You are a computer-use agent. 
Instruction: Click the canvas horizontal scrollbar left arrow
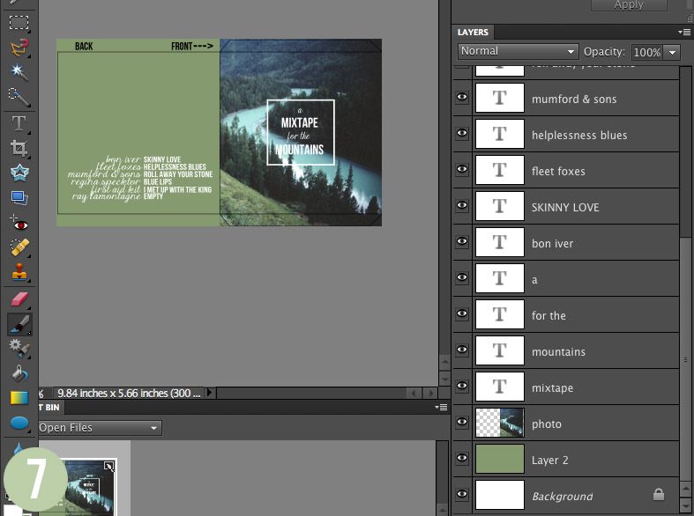(x=414, y=393)
